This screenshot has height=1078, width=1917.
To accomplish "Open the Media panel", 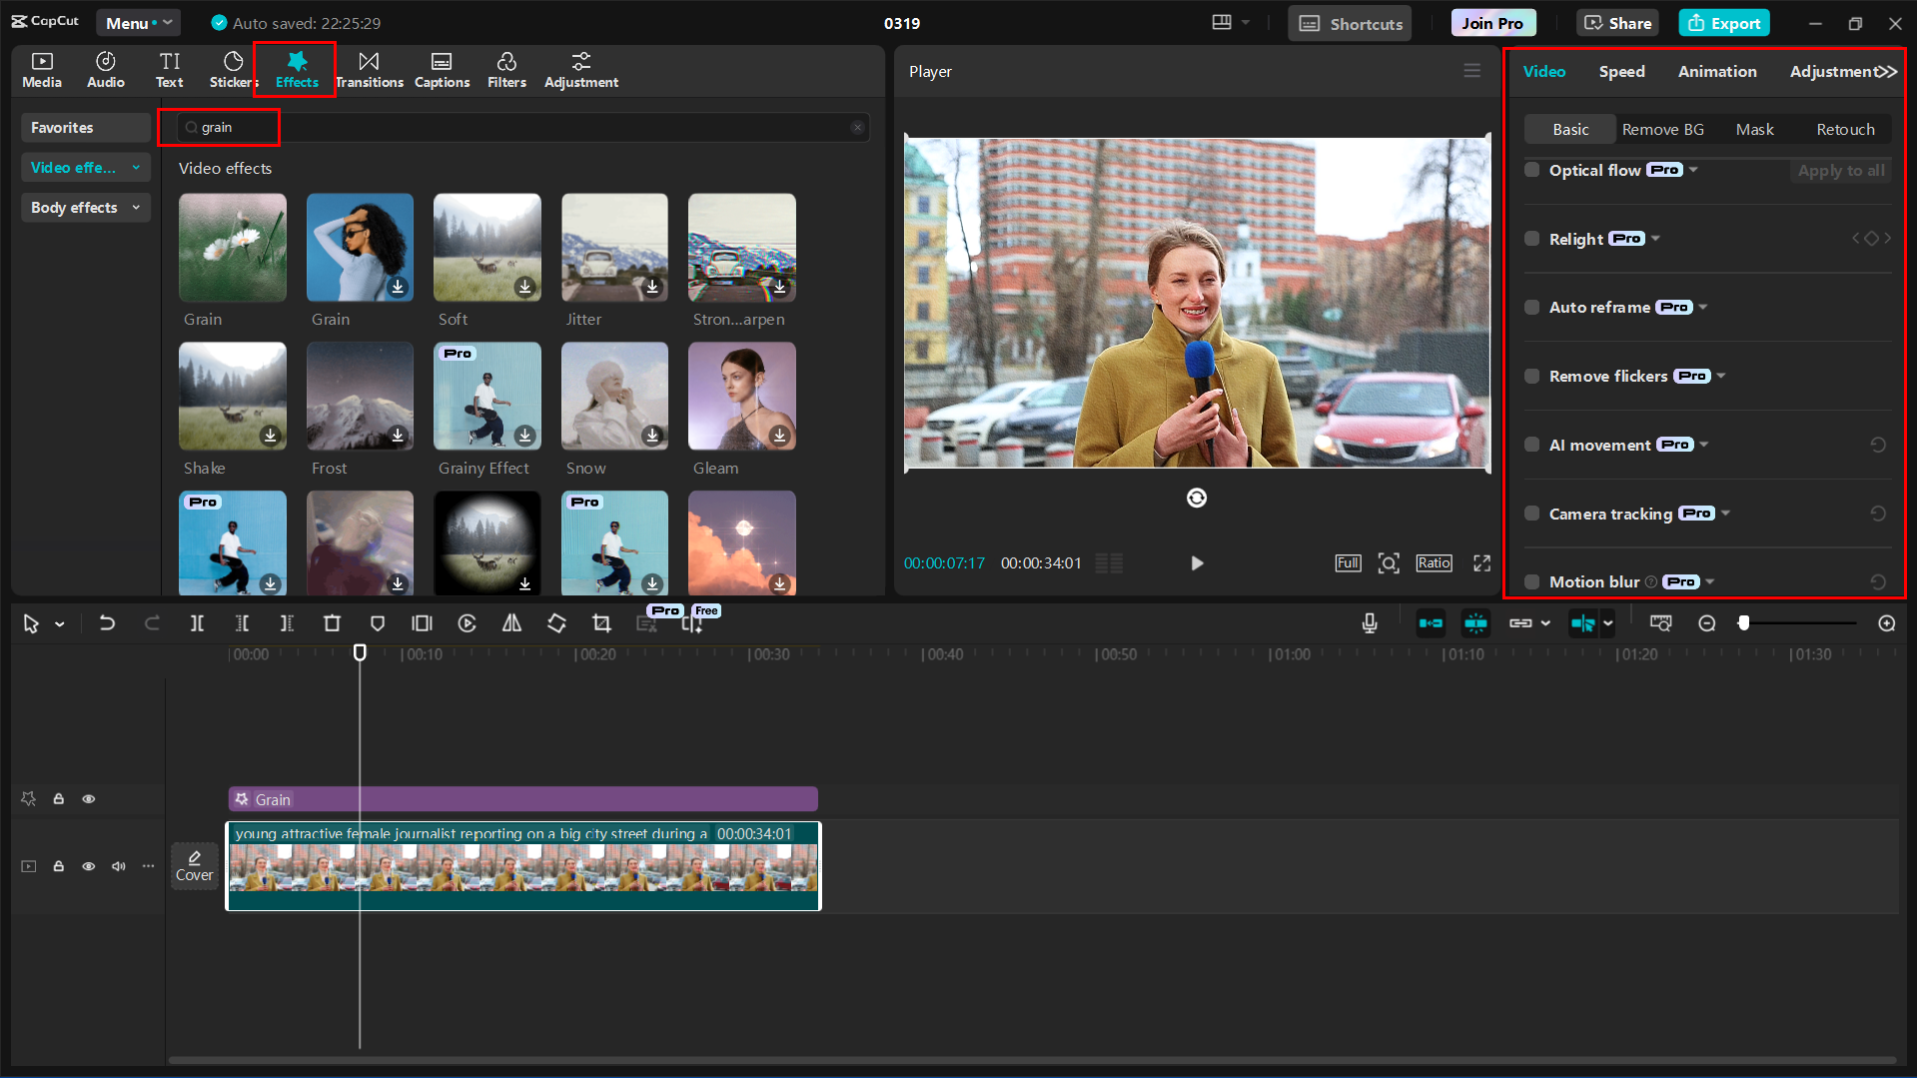I will click(41, 70).
